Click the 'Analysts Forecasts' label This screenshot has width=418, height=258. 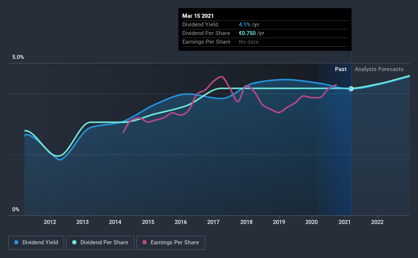379,69
